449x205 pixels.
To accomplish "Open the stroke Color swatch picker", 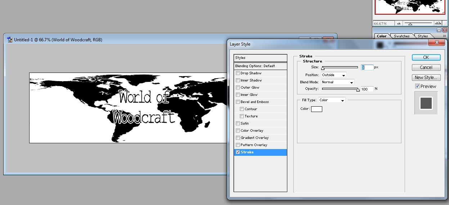I will coord(316,109).
